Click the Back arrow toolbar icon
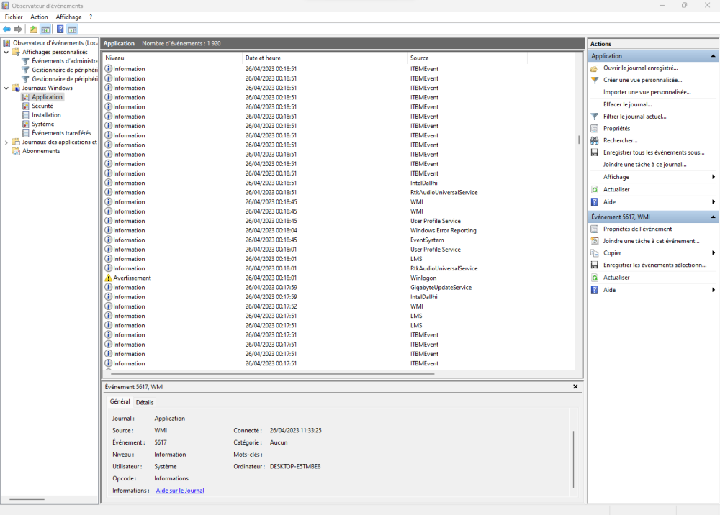 click(x=6, y=29)
